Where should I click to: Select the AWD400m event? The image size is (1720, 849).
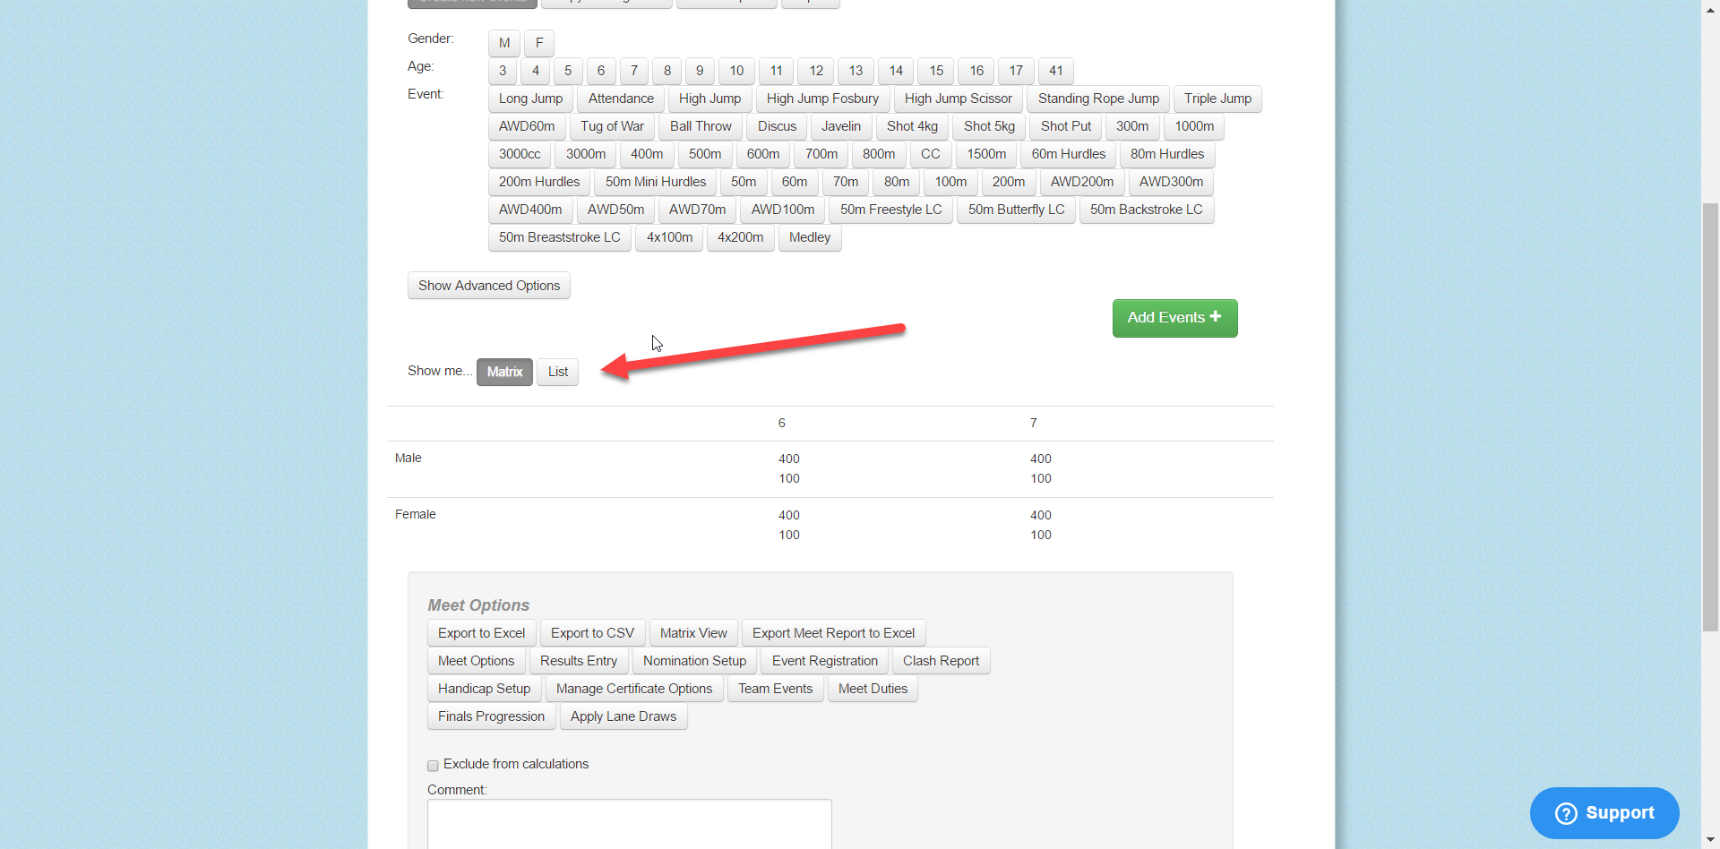pyautogui.click(x=530, y=210)
